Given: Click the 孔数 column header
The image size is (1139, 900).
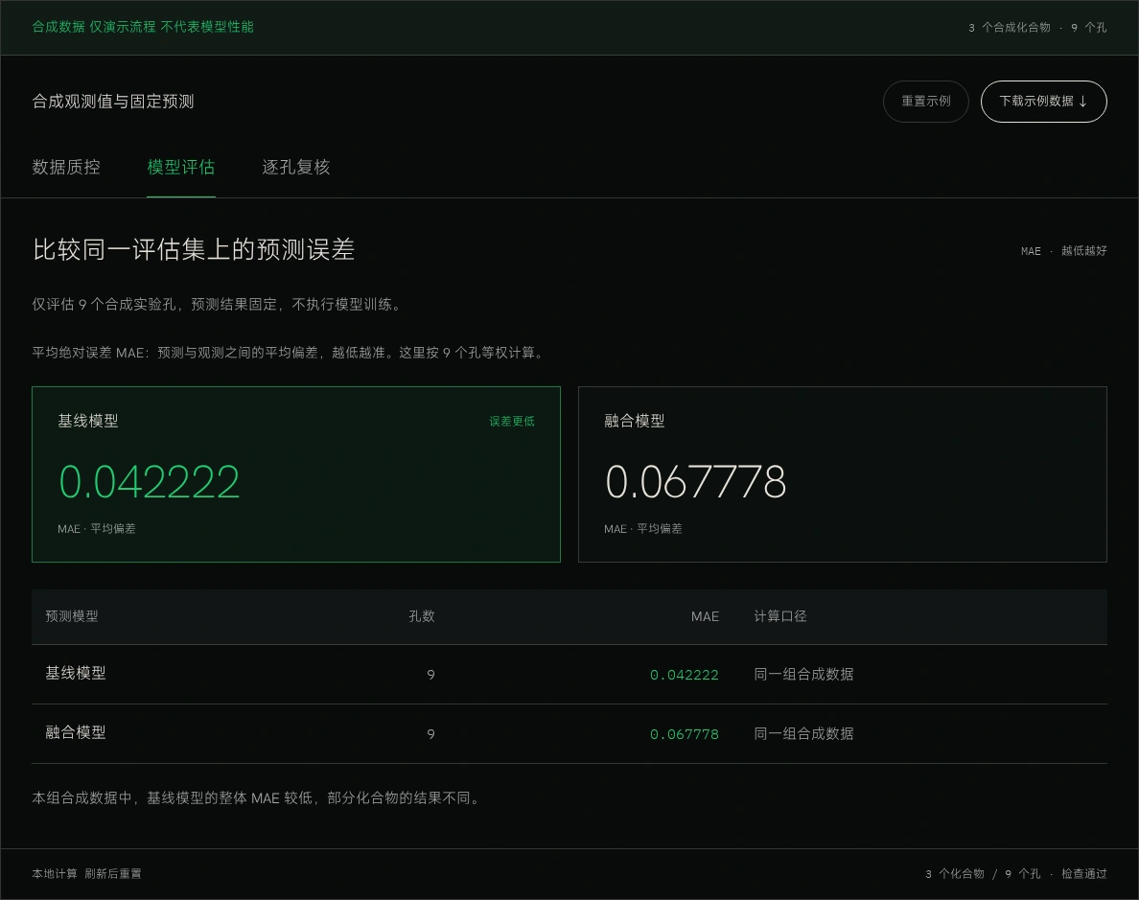Looking at the screenshot, I should (421, 616).
